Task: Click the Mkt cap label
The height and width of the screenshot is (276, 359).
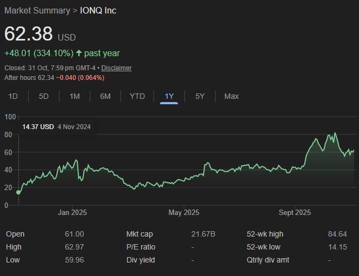Action: (139, 234)
